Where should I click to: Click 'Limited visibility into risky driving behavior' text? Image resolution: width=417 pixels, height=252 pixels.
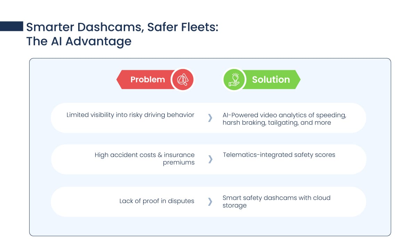click(x=130, y=115)
